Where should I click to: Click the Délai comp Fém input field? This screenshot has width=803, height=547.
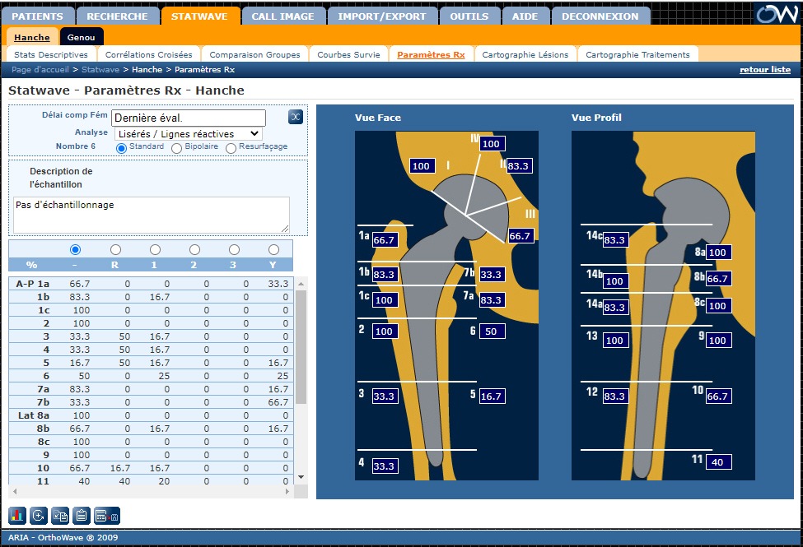pyautogui.click(x=189, y=118)
